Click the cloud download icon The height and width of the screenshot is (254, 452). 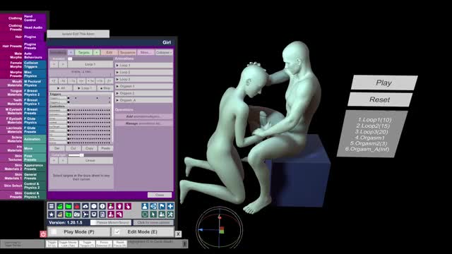click(85, 206)
